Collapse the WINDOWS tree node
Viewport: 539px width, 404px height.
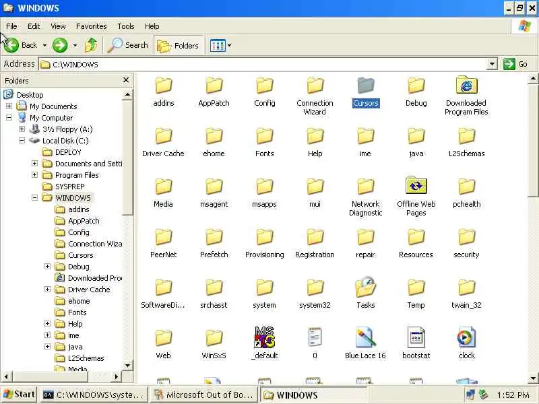click(x=35, y=198)
